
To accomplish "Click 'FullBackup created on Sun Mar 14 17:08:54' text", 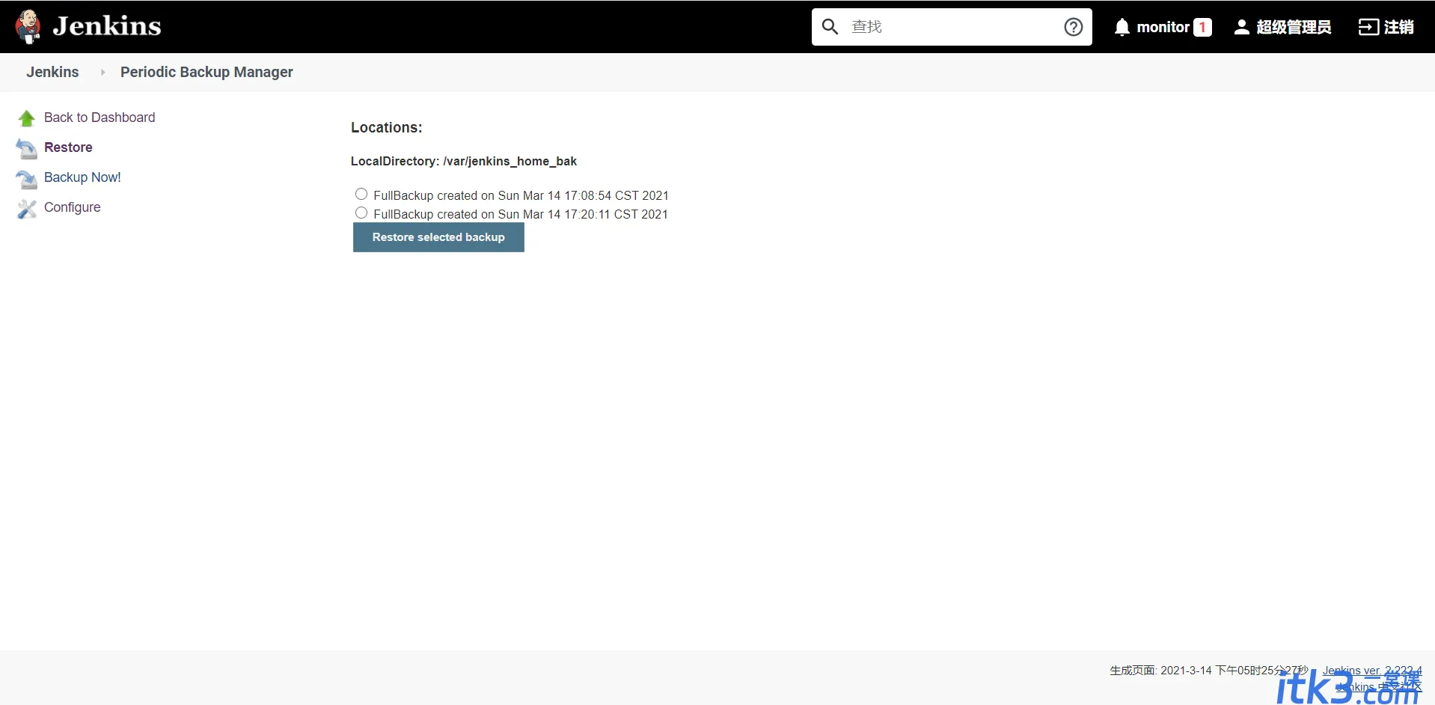I will point(521,195).
